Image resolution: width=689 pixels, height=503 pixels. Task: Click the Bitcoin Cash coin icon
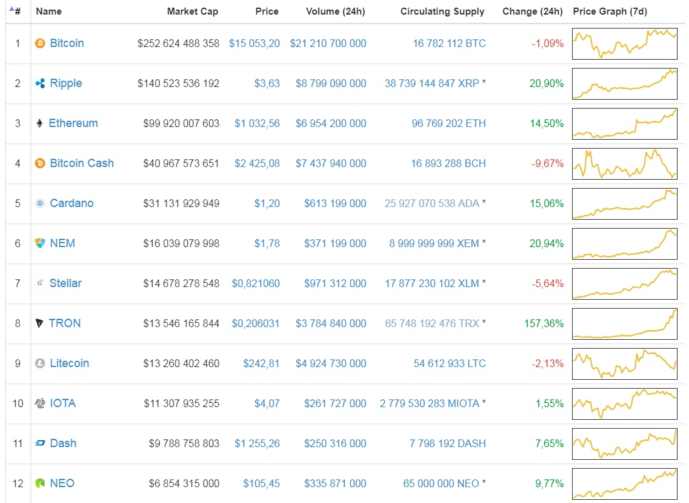(x=40, y=163)
